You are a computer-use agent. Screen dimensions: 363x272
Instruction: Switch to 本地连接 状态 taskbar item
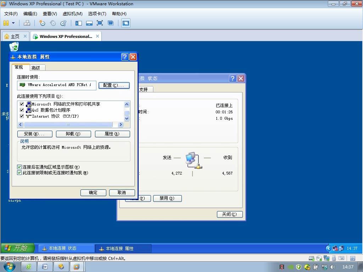point(66,248)
